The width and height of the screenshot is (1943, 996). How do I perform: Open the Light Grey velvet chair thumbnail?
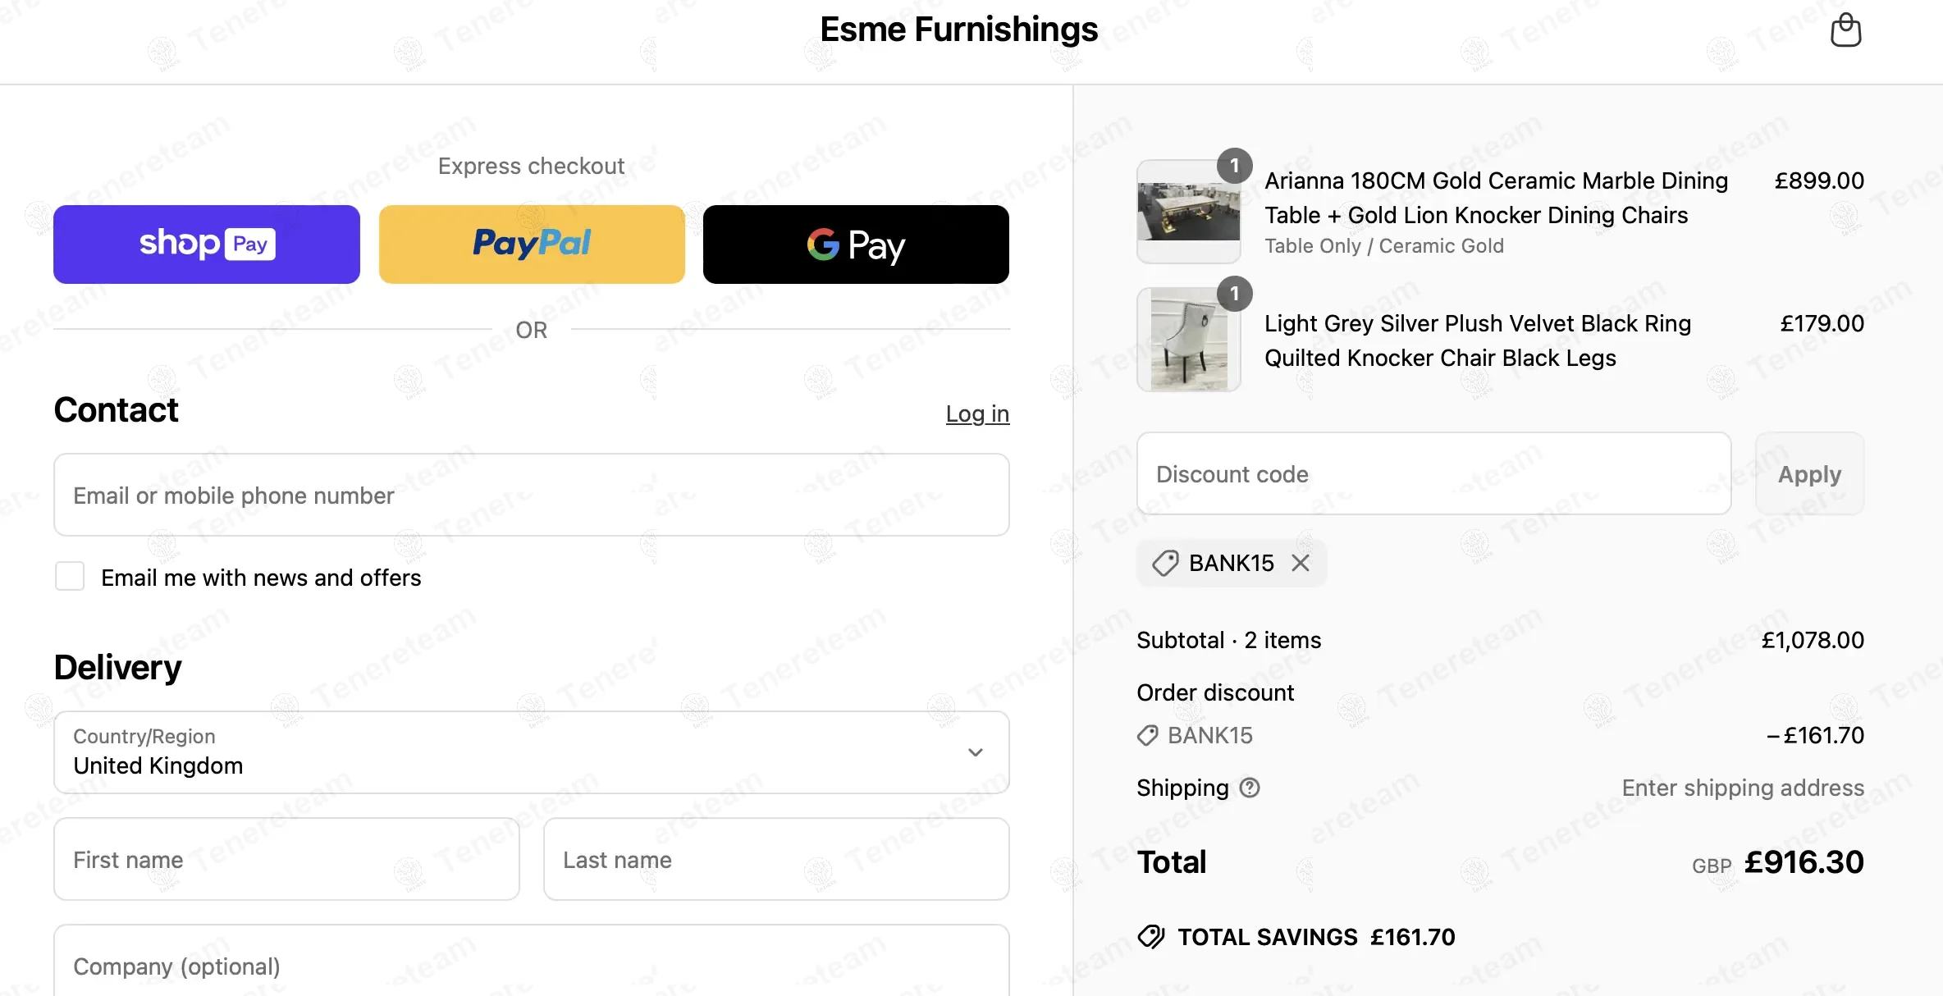click(x=1188, y=340)
